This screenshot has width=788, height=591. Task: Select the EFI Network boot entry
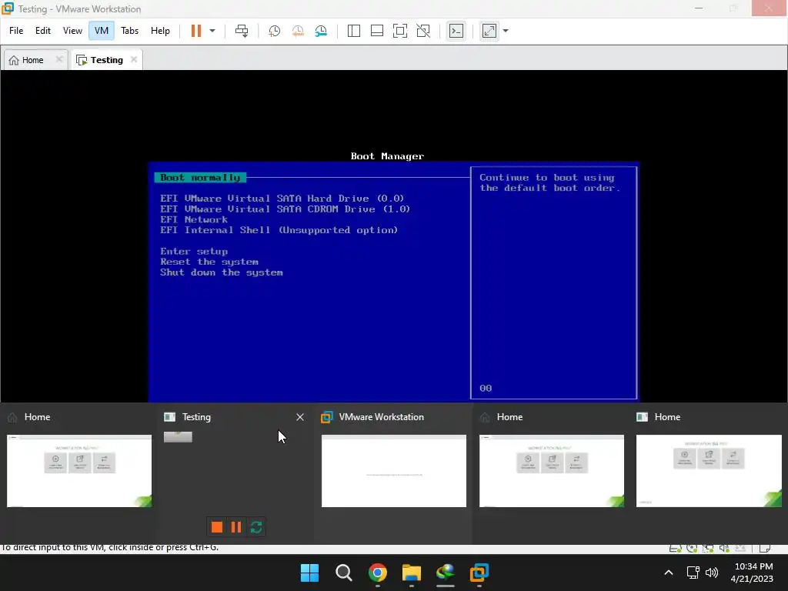click(194, 219)
